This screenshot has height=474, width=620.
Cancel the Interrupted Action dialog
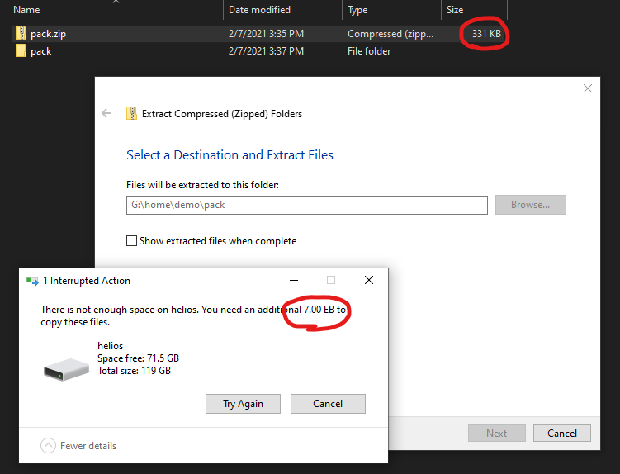[x=328, y=404]
